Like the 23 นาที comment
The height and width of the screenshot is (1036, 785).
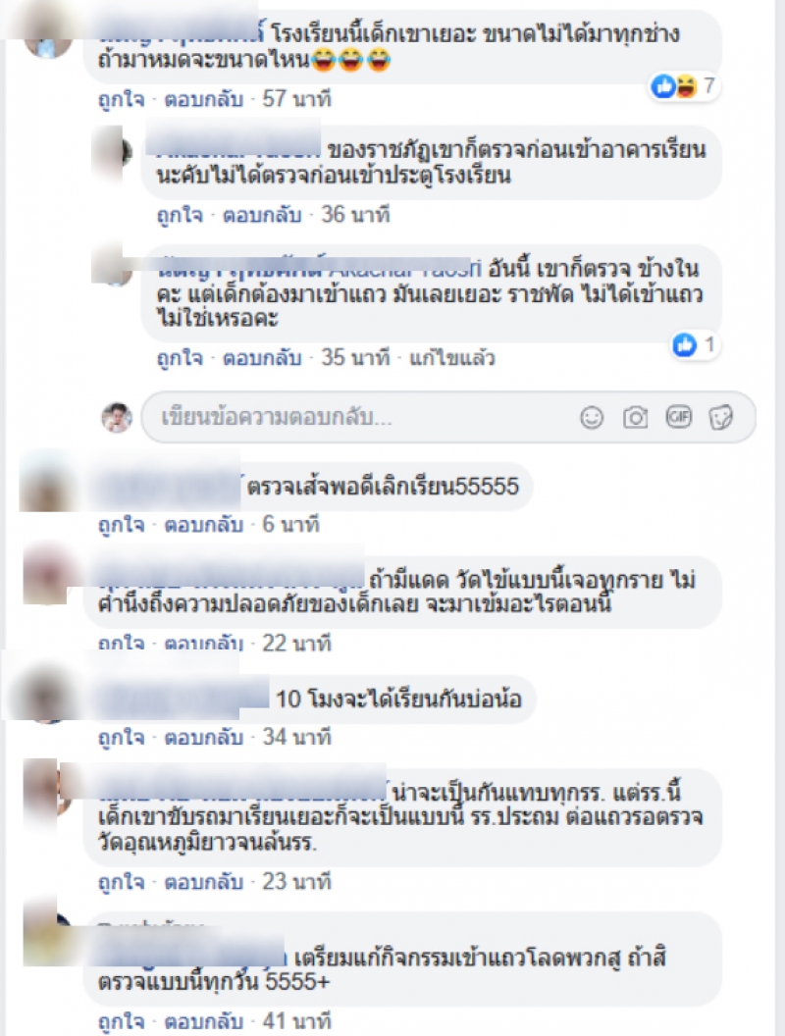click(x=121, y=882)
